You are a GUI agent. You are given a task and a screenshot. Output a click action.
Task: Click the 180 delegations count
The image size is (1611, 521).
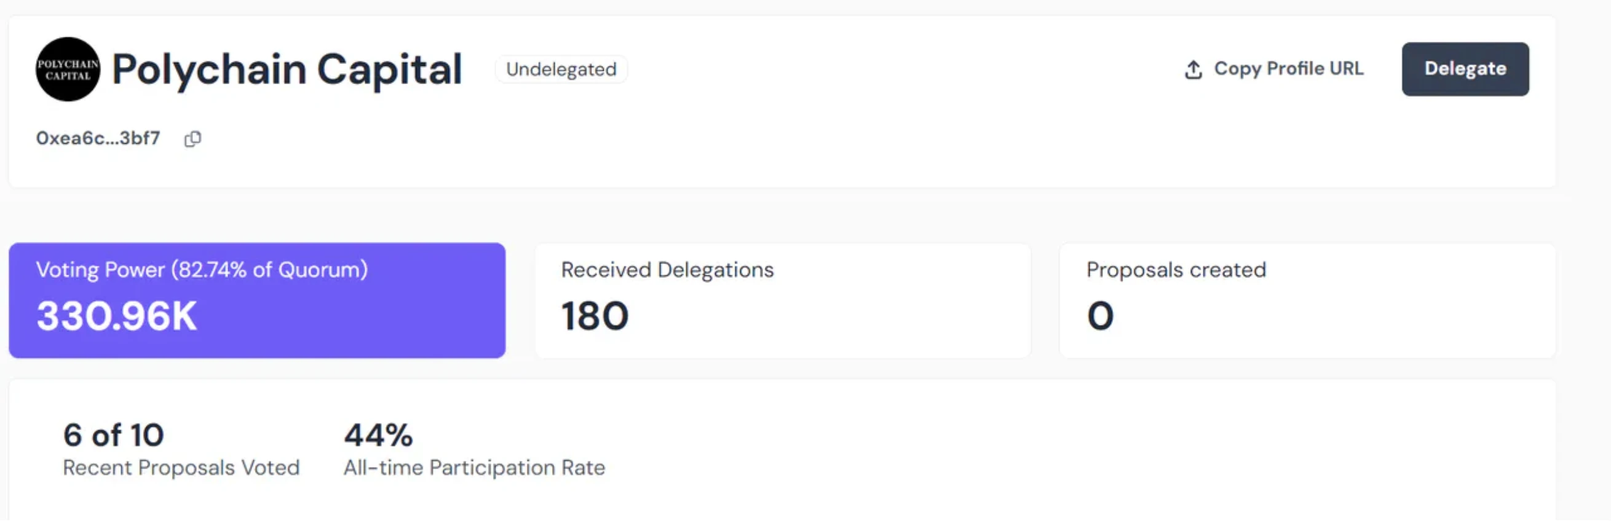coord(595,316)
